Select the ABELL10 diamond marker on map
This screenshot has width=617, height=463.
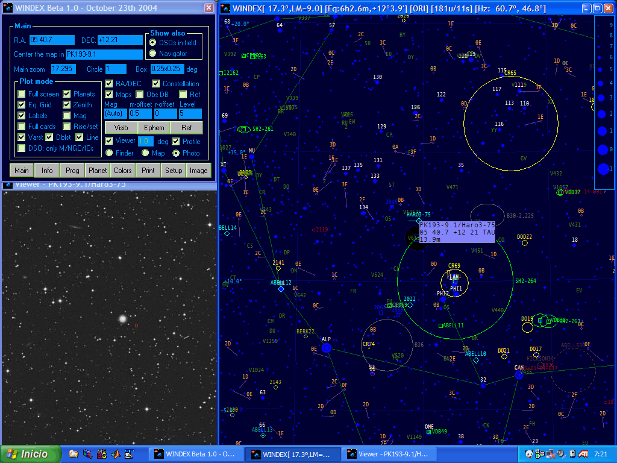coord(476,360)
